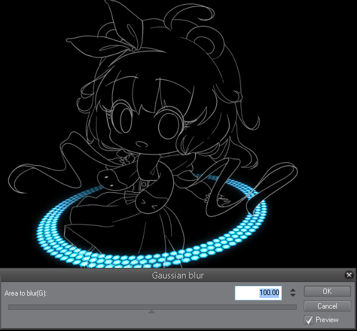Decrease blur value with down arrow

(x=293, y=295)
